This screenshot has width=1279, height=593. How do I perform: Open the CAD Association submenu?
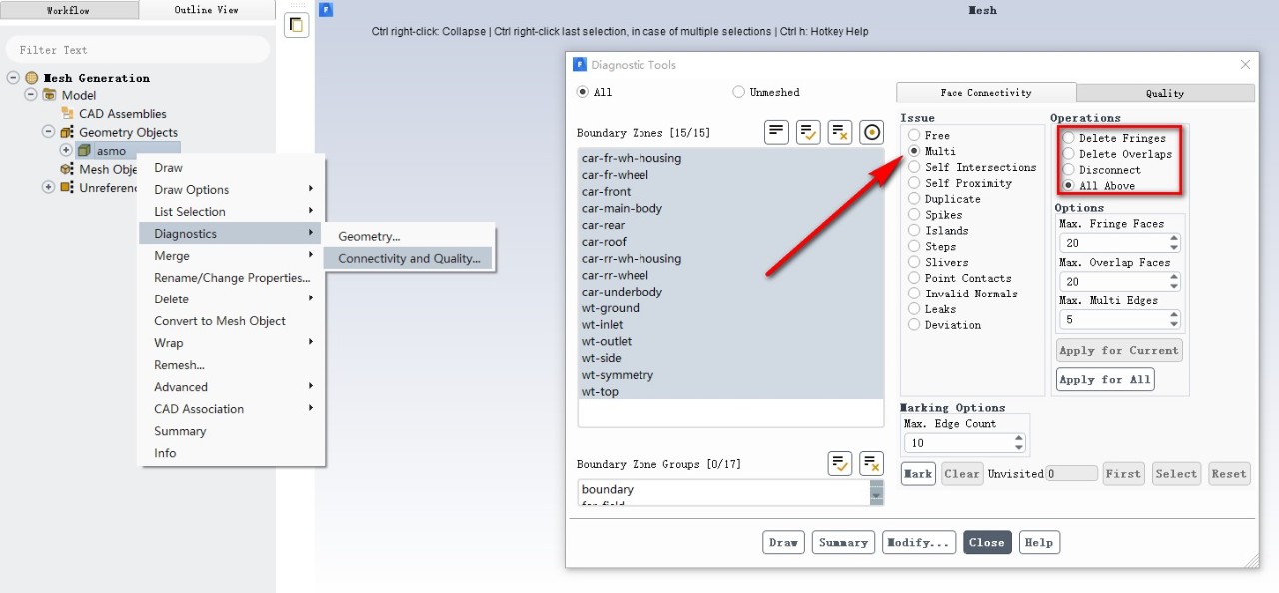coord(231,408)
